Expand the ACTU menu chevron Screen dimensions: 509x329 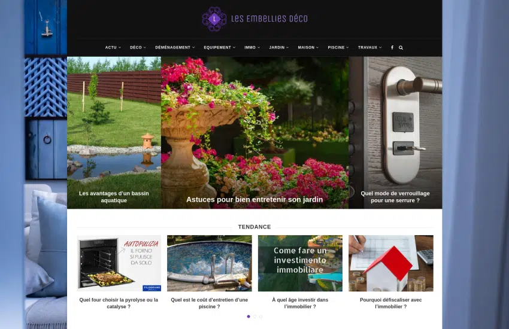coord(120,48)
